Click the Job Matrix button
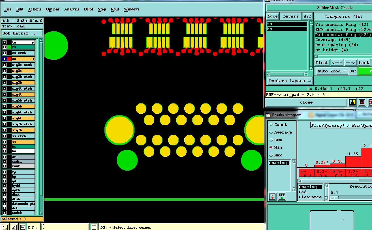The height and width of the screenshot is (230, 372). click(22, 33)
